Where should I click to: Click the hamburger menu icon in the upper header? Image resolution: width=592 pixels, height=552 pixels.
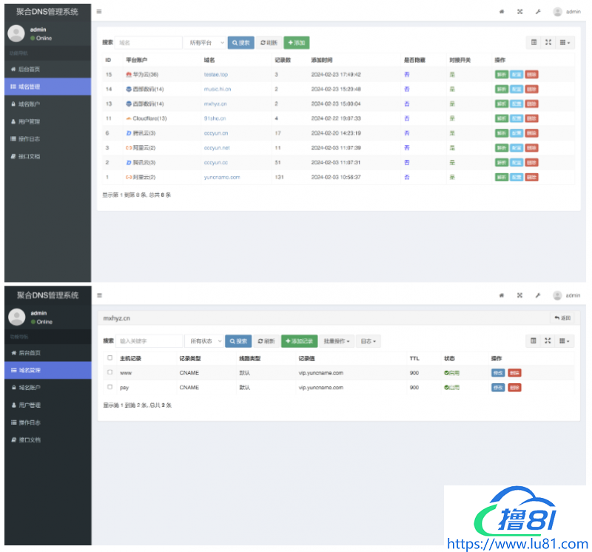click(99, 12)
